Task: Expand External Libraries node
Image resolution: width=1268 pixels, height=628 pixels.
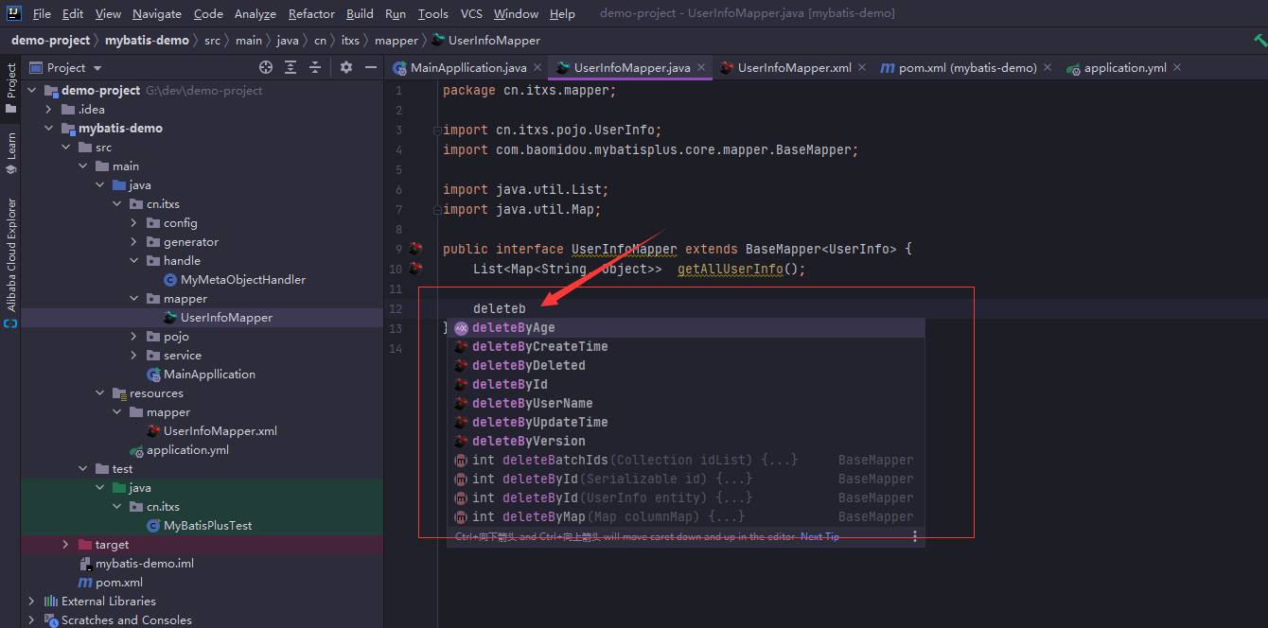Action: (31, 601)
